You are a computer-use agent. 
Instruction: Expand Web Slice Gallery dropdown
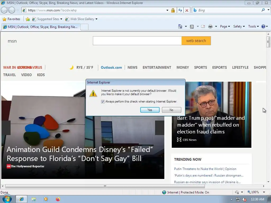pos(96,19)
